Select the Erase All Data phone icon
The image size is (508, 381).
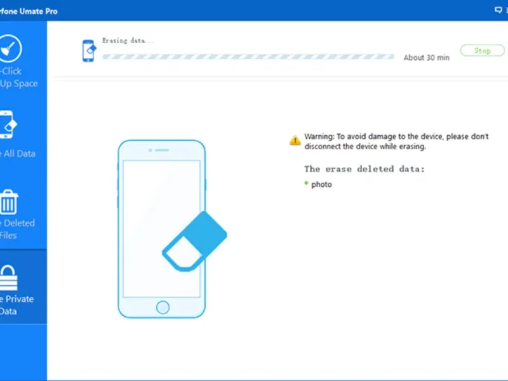[x=8, y=124]
